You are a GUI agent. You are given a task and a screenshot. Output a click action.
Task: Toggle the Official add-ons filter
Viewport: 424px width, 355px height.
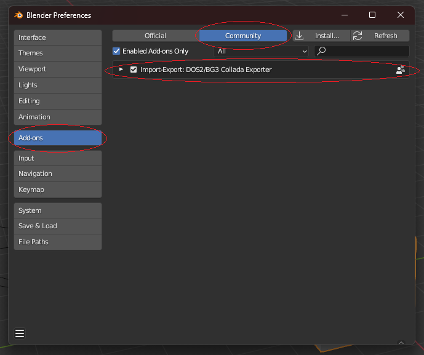[155, 36]
